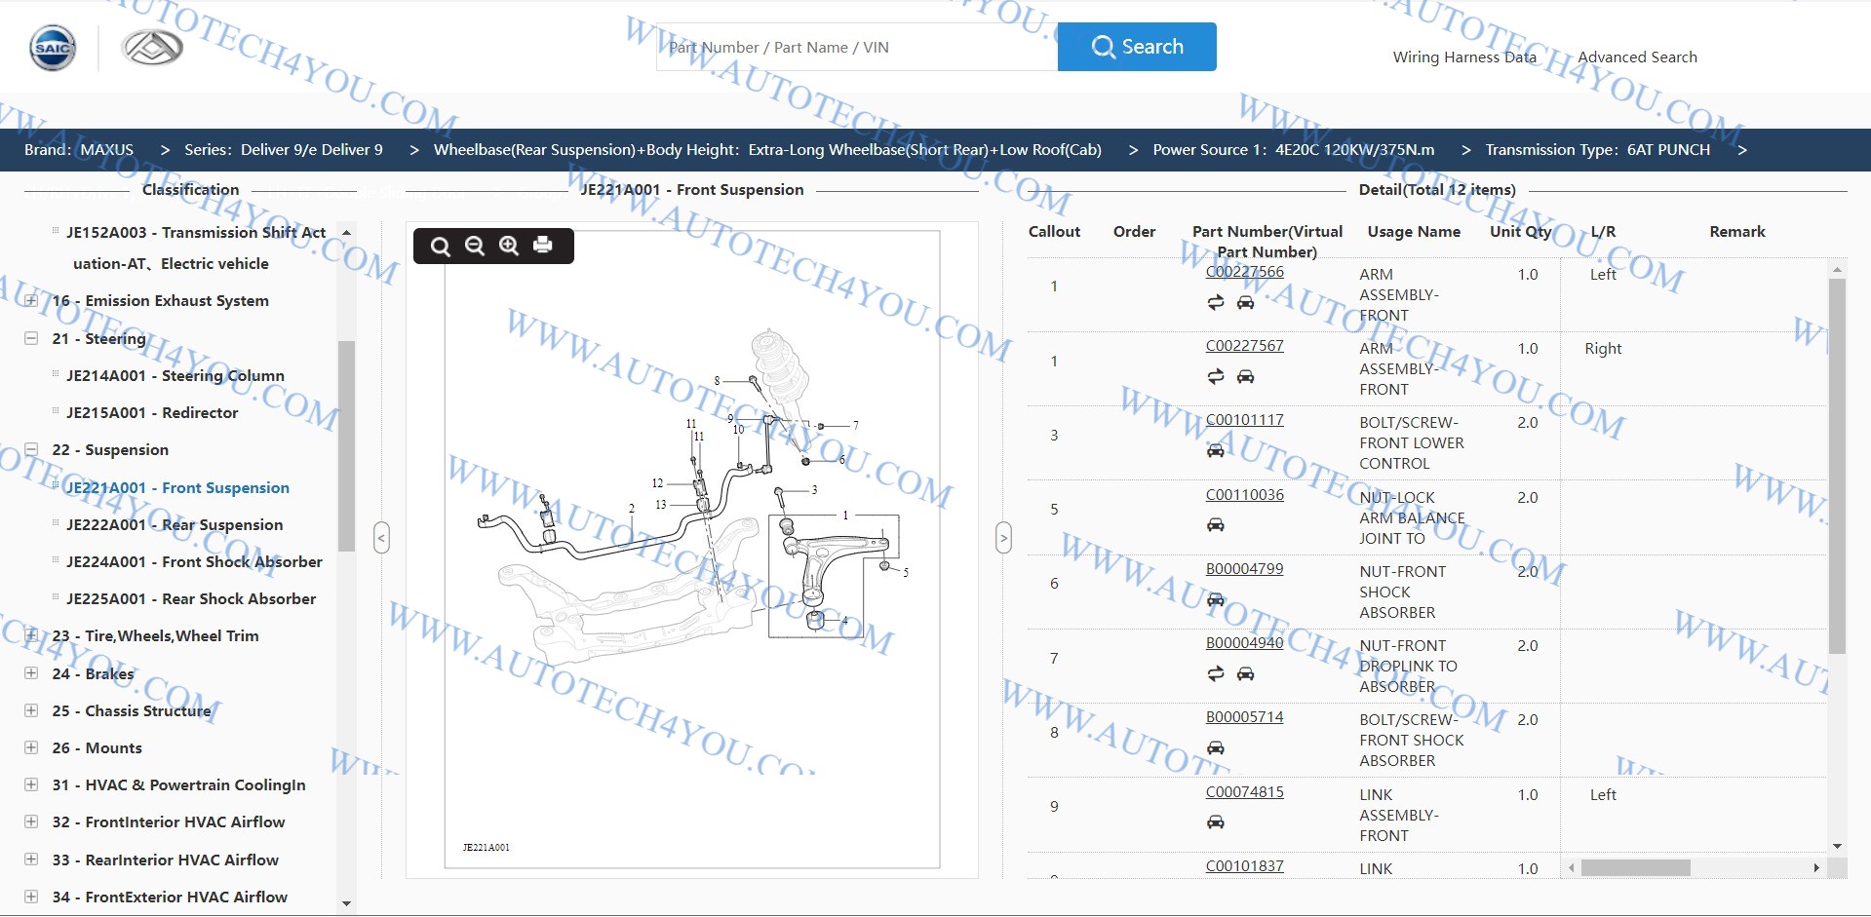This screenshot has width=1871, height=917.
Task: Select JE222A001 - Rear Suspension in tree
Action: [174, 525]
